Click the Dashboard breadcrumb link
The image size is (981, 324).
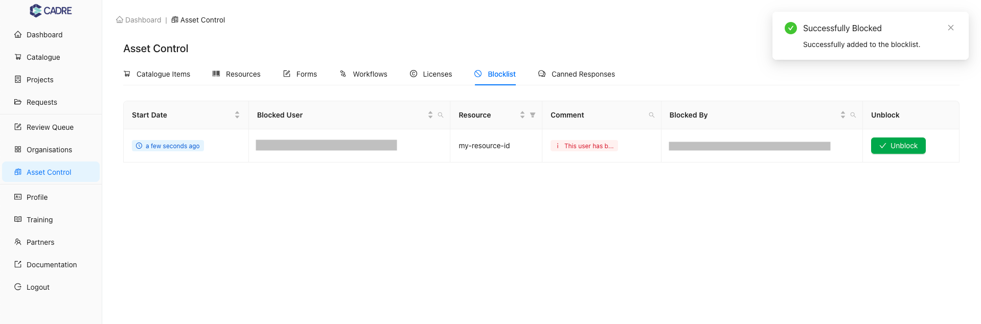click(x=139, y=20)
